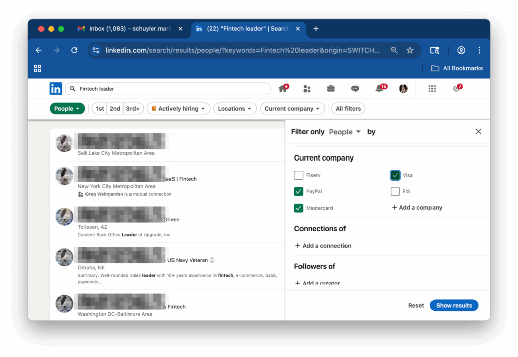Check the Fiserv company checkbox
The height and width of the screenshot is (357, 518).
point(298,175)
